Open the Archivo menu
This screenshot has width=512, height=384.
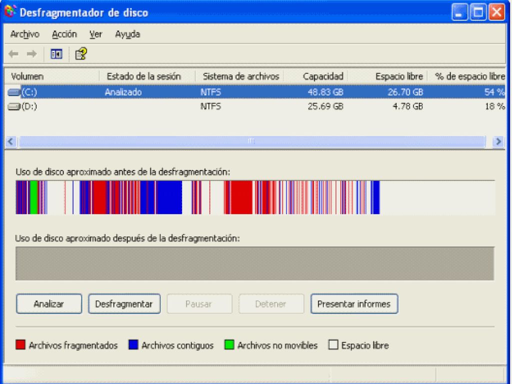pyautogui.click(x=25, y=34)
